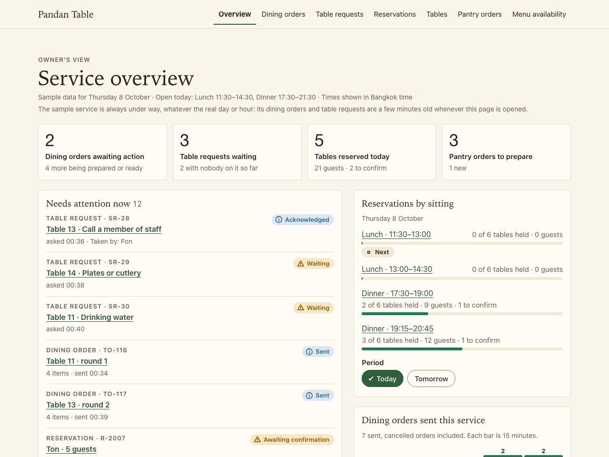
Task: Click the text "4 items · sent 00:39"
Action: pos(77,417)
